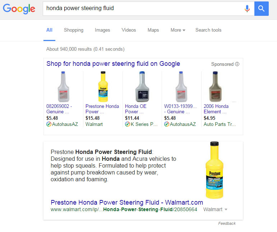Screen dimensions: 277x232
Task: Open the Honda OE fluid bottle image
Action: 142,87
